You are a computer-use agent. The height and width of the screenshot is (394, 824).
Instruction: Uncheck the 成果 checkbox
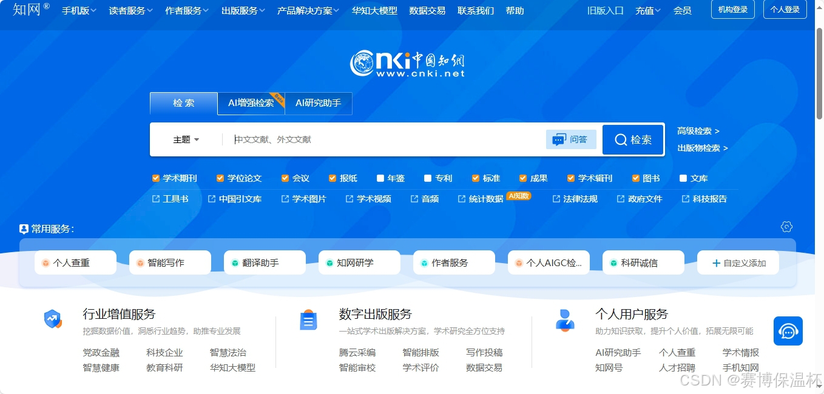coord(523,178)
